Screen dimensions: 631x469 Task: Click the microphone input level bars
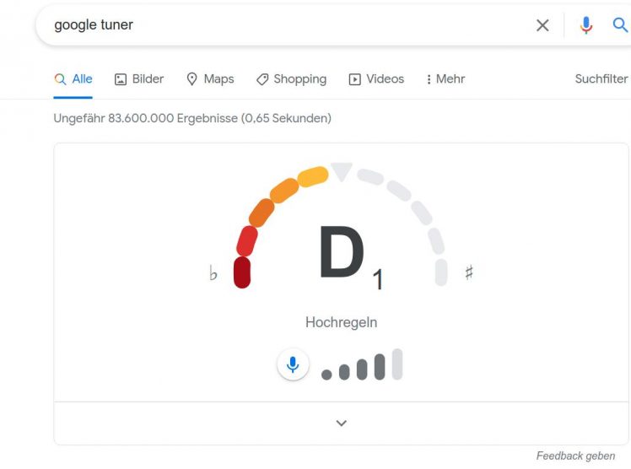click(x=363, y=367)
